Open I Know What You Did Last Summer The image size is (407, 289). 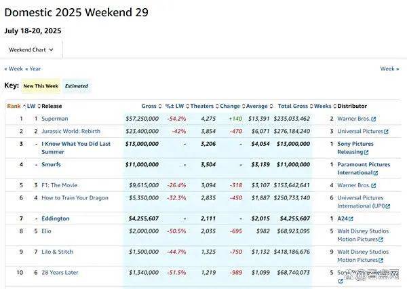[x=76, y=148]
